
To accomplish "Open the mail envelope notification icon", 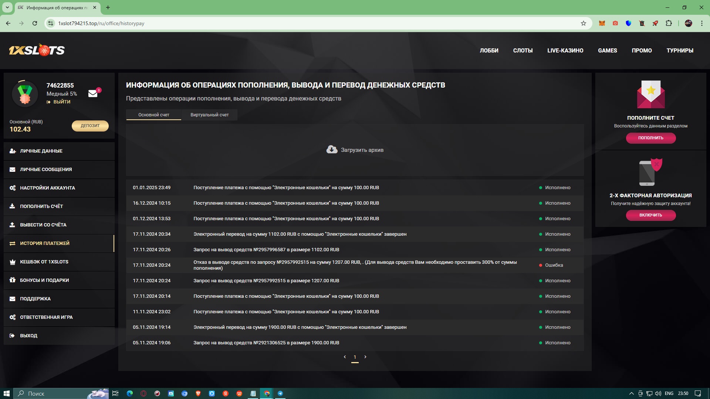I will tap(93, 94).
